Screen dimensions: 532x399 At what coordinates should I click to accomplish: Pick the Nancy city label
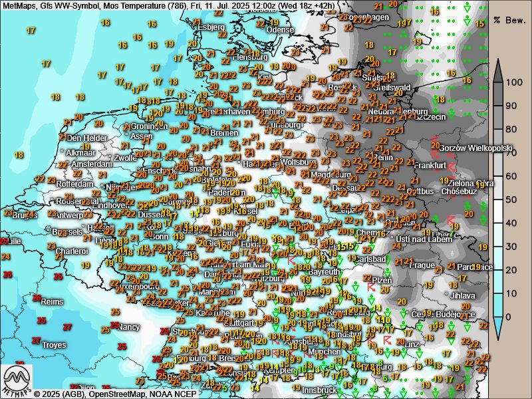[128, 327]
